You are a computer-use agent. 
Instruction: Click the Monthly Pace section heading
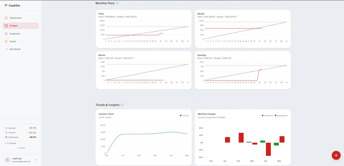[x=105, y=3]
